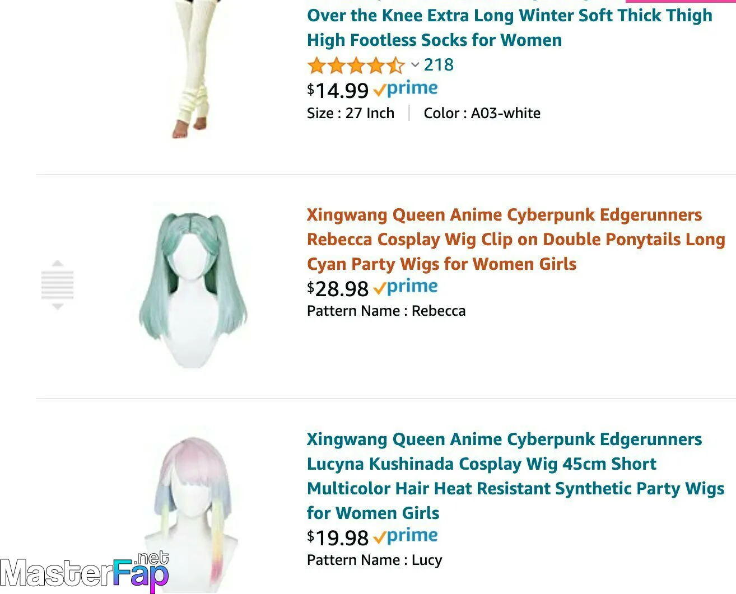Expand the rating breakdown chevron beside stars
Viewport: 736px width, 594px height.
tap(415, 65)
